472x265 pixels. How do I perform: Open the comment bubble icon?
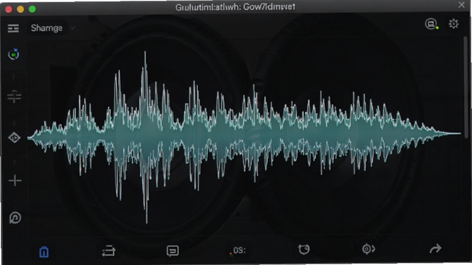click(x=172, y=251)
